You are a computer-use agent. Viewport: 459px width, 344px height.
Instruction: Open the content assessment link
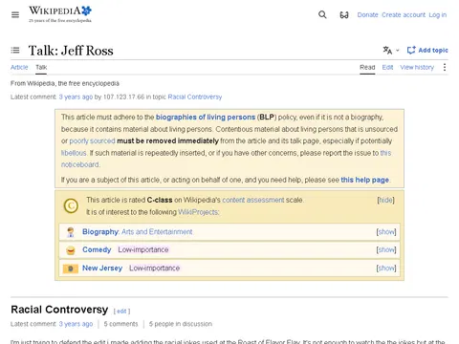pos(253,200)
